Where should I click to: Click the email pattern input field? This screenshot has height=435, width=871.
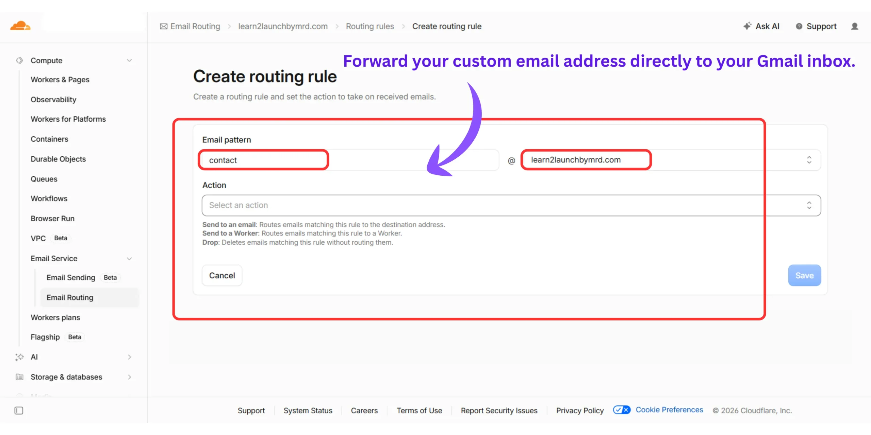(x=350, y=160)
